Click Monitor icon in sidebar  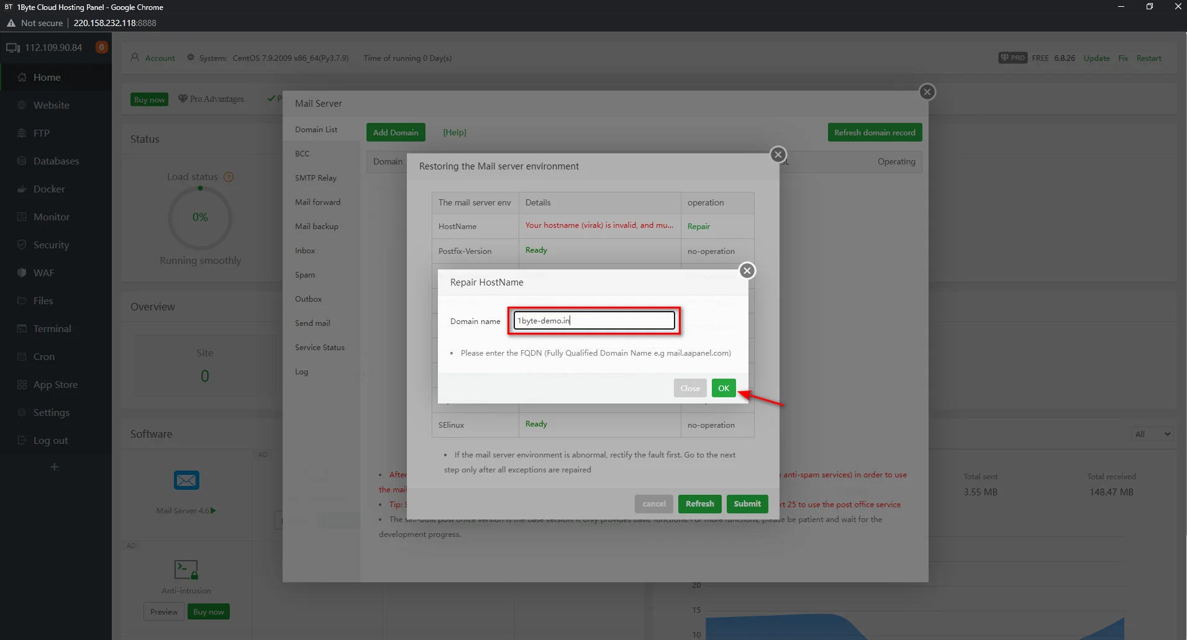point(22,217)
